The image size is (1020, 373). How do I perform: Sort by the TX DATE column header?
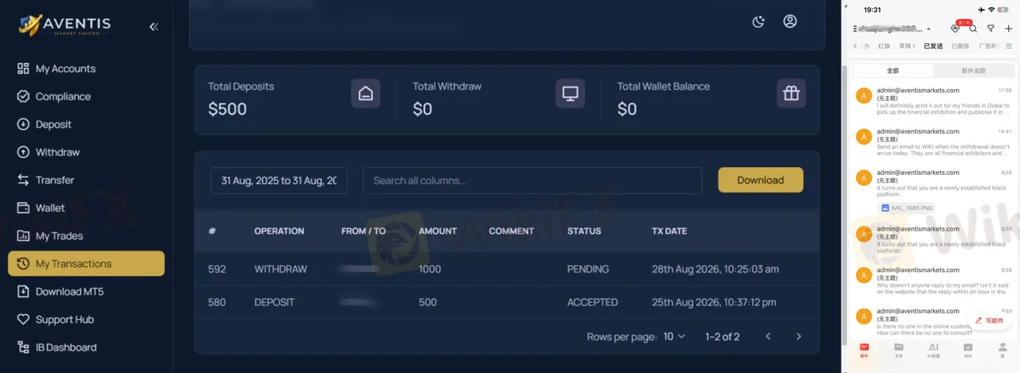pos(669,231)
